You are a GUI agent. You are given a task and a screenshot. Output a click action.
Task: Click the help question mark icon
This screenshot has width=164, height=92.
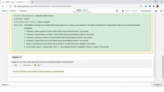(x=117, y=11)
